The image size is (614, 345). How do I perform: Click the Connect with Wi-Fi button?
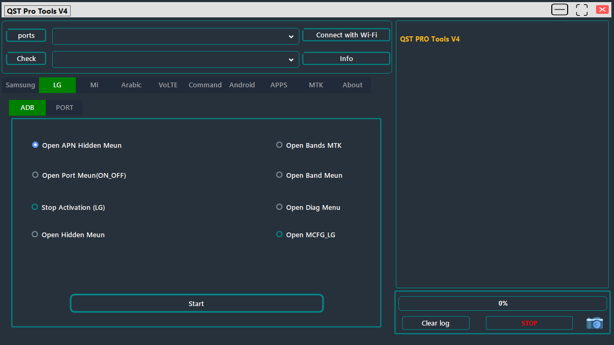346,34
